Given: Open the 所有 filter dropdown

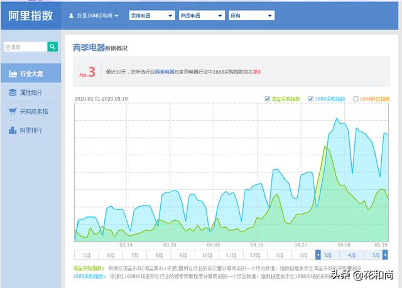Looking at the screenshot, I should point(251,16).
